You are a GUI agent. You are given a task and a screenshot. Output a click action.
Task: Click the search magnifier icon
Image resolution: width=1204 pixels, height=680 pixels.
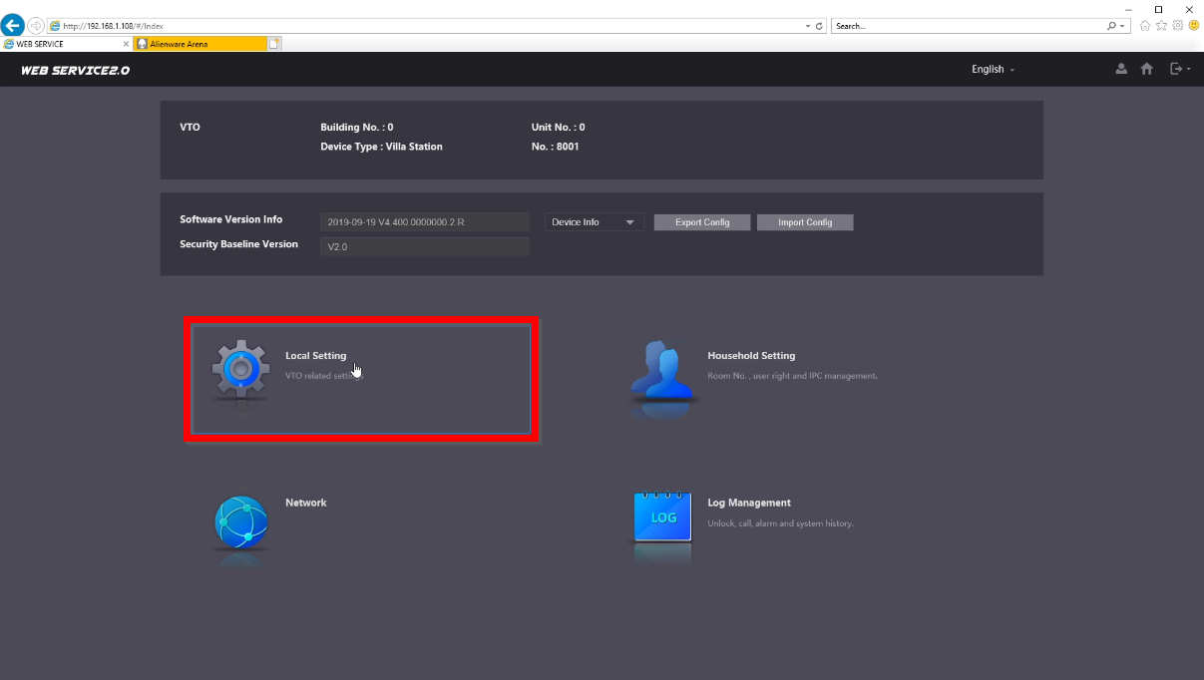(1112, 26)
